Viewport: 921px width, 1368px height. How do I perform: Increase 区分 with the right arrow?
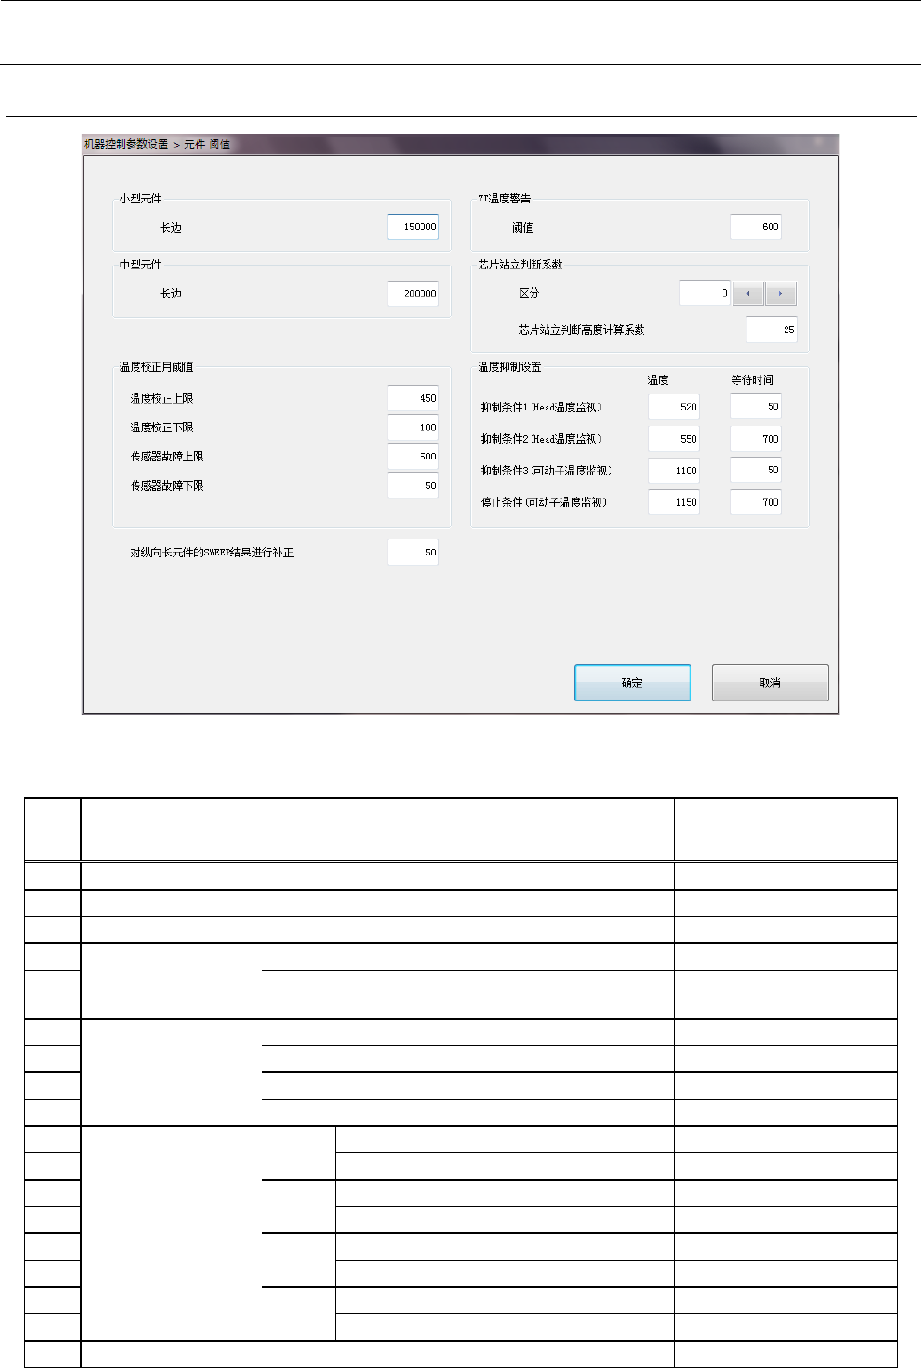click(780, 293)
